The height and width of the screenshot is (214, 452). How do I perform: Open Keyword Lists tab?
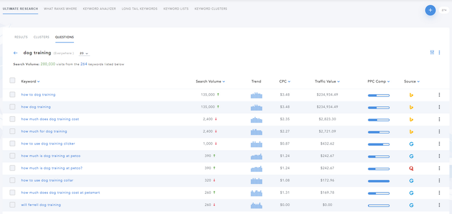(x=176, y=9)
